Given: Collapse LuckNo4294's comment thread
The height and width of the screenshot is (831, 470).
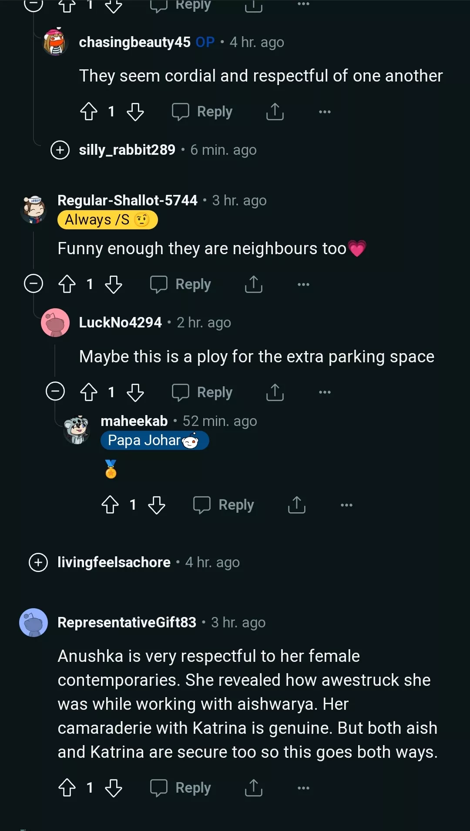Looking at the screenshot, I should (x=55, y=392).
